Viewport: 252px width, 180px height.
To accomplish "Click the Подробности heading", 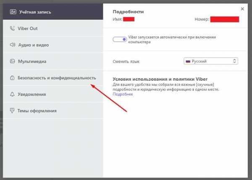I will (x=128, y=12).
